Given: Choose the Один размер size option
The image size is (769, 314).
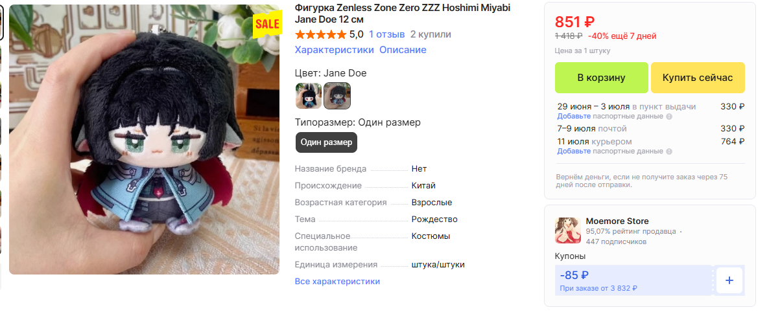Looking at the screenshot, I should [x=327, y=142].
